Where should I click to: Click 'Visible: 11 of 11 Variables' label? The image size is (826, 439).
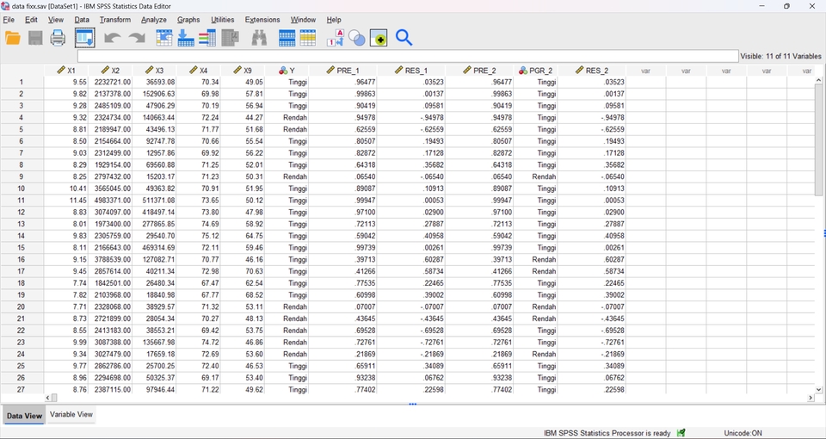coord(780,56)
